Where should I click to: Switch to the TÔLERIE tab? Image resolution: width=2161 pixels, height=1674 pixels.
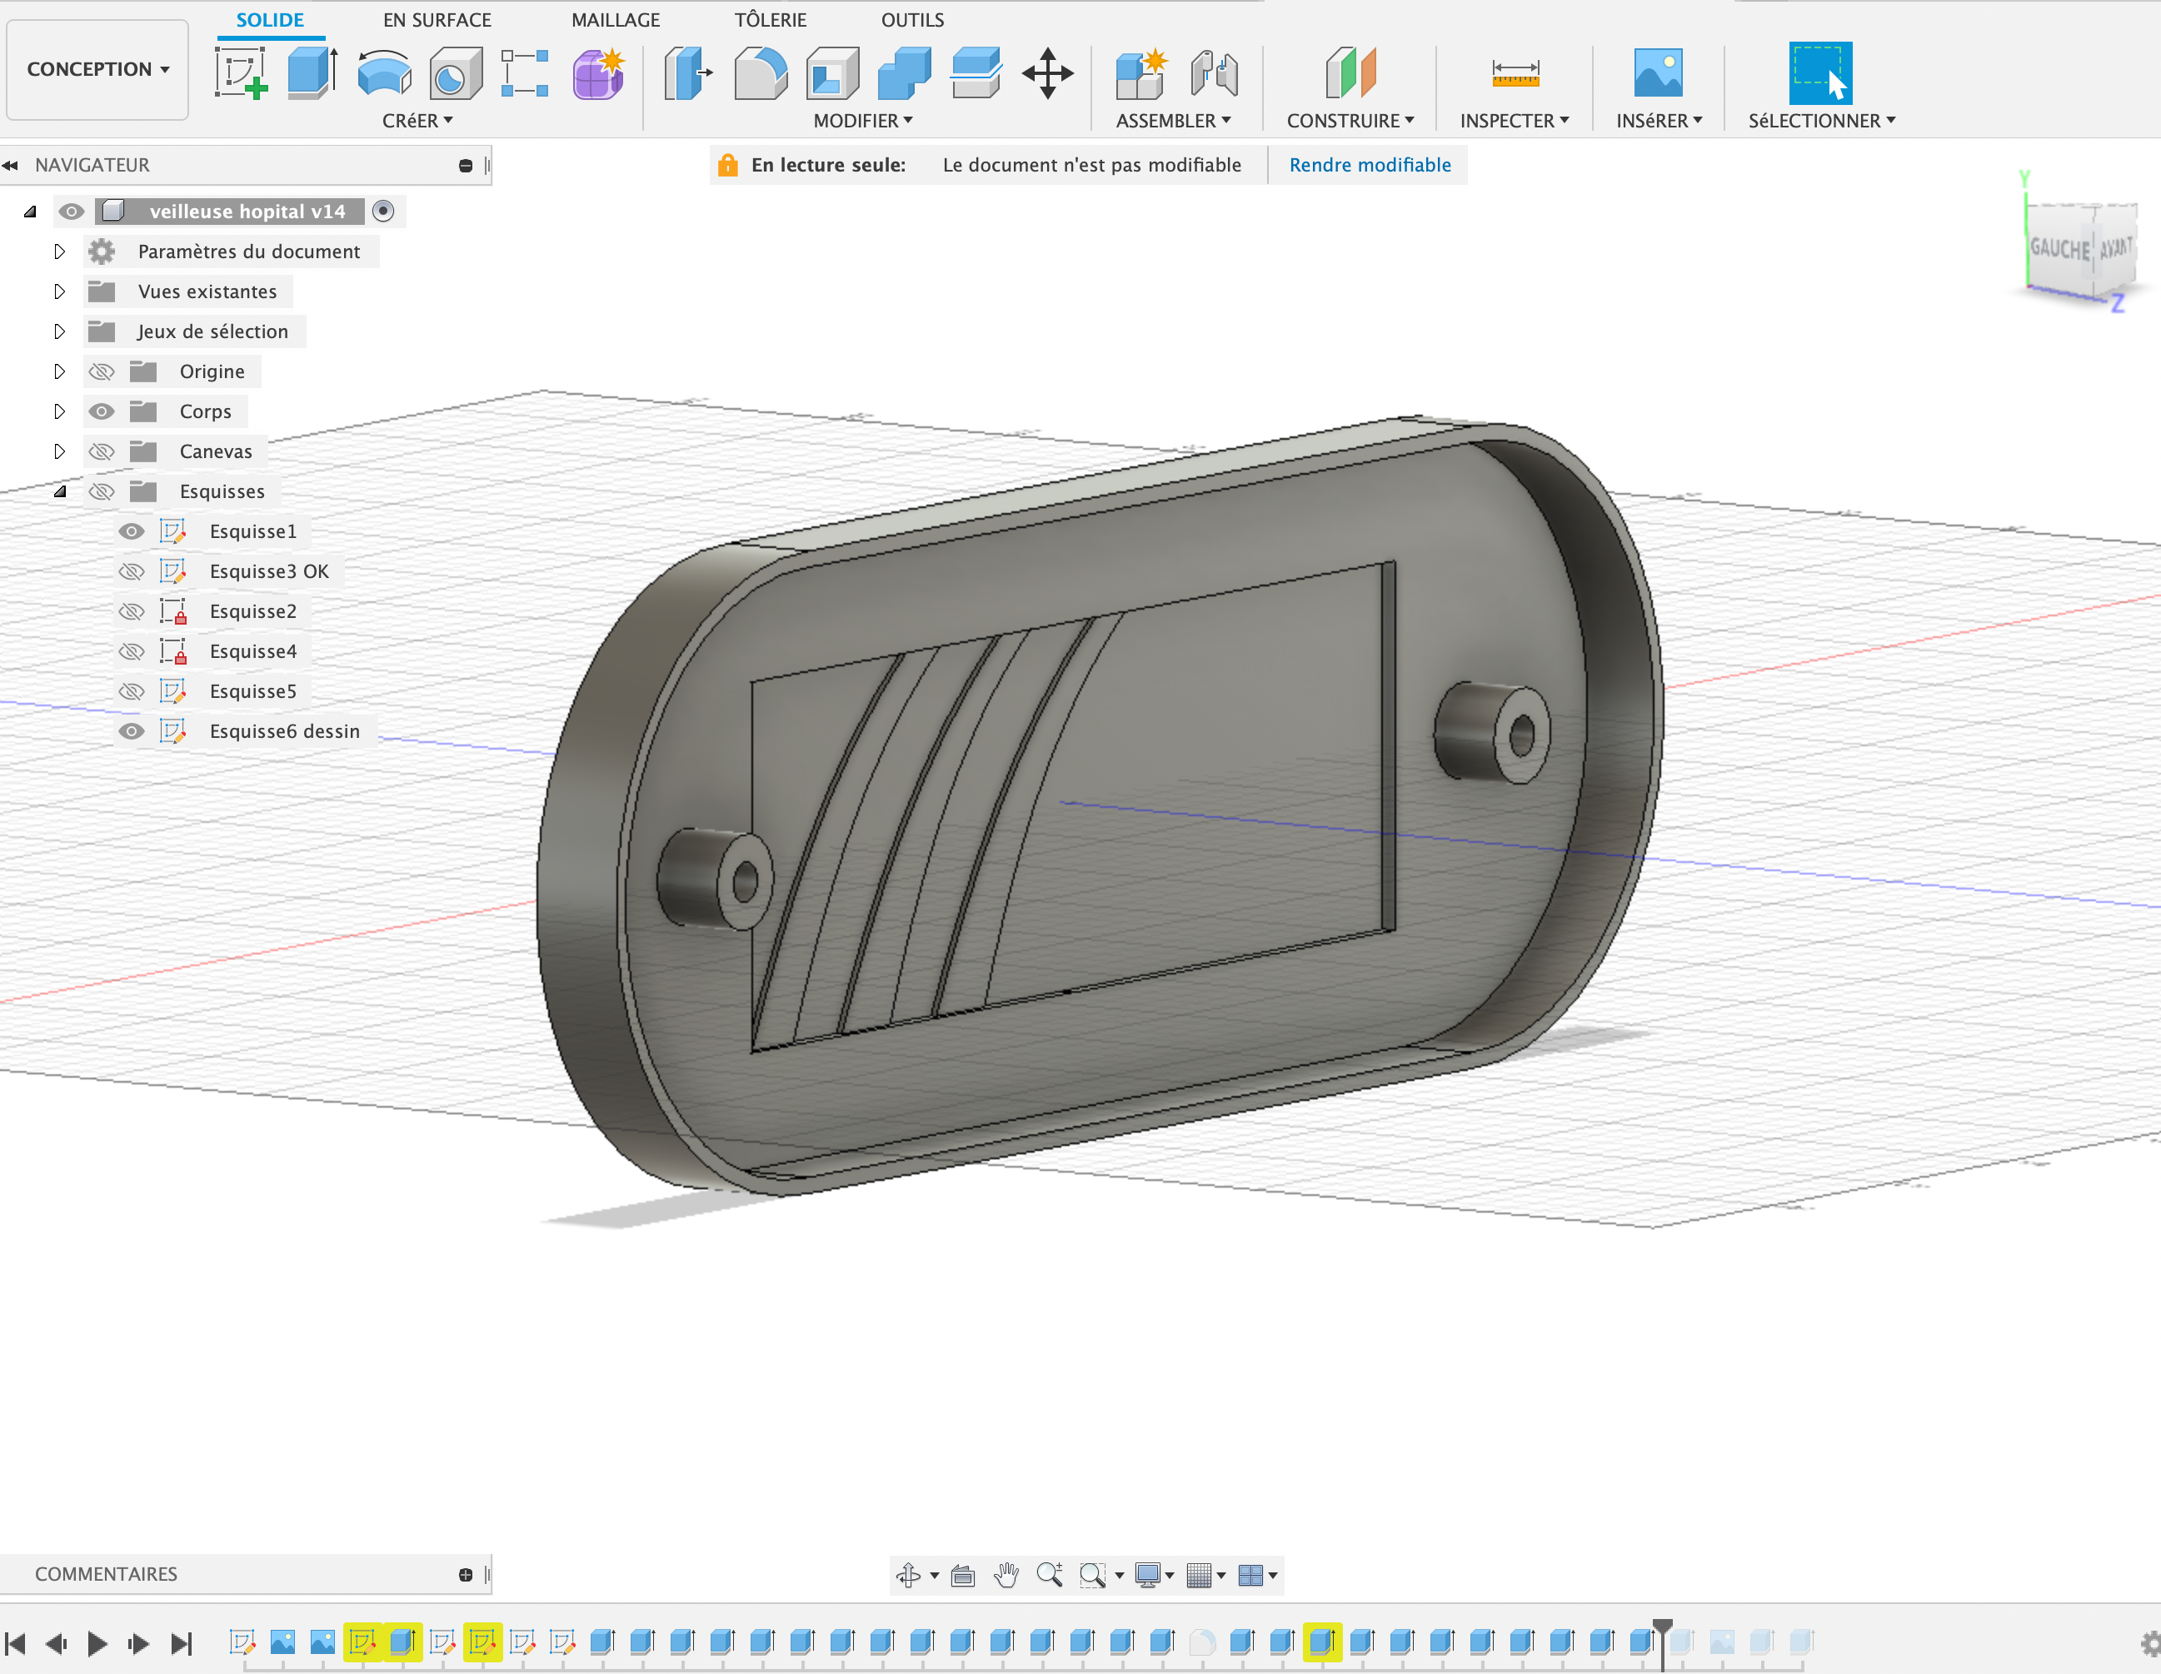(x=770, y=20)
